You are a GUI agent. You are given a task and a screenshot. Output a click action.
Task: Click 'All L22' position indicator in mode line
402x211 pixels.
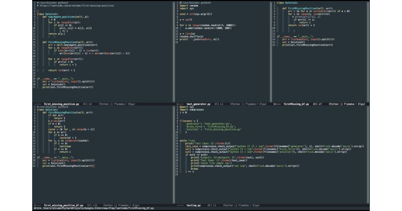(x=92, y=205)
